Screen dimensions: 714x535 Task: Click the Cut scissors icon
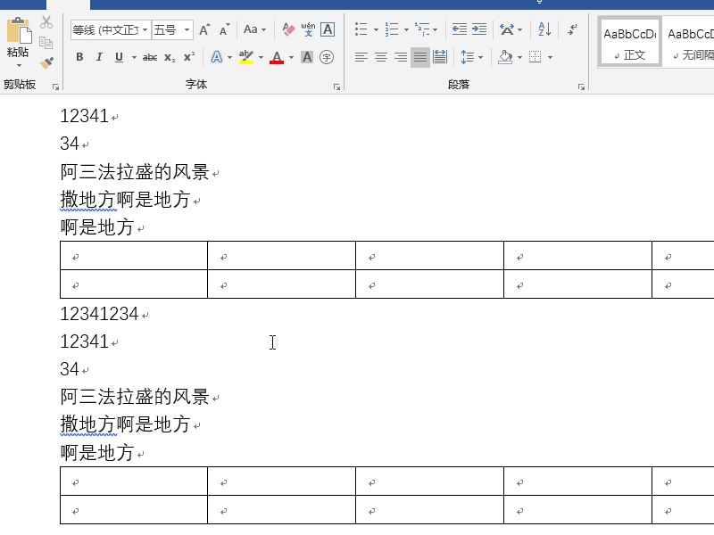pyautogui.click(x=46, y=22)
